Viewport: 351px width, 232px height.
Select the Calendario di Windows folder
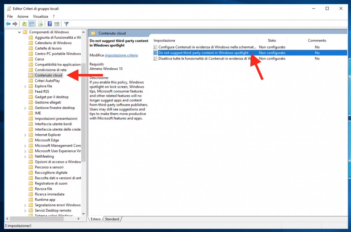pos(53,43)
